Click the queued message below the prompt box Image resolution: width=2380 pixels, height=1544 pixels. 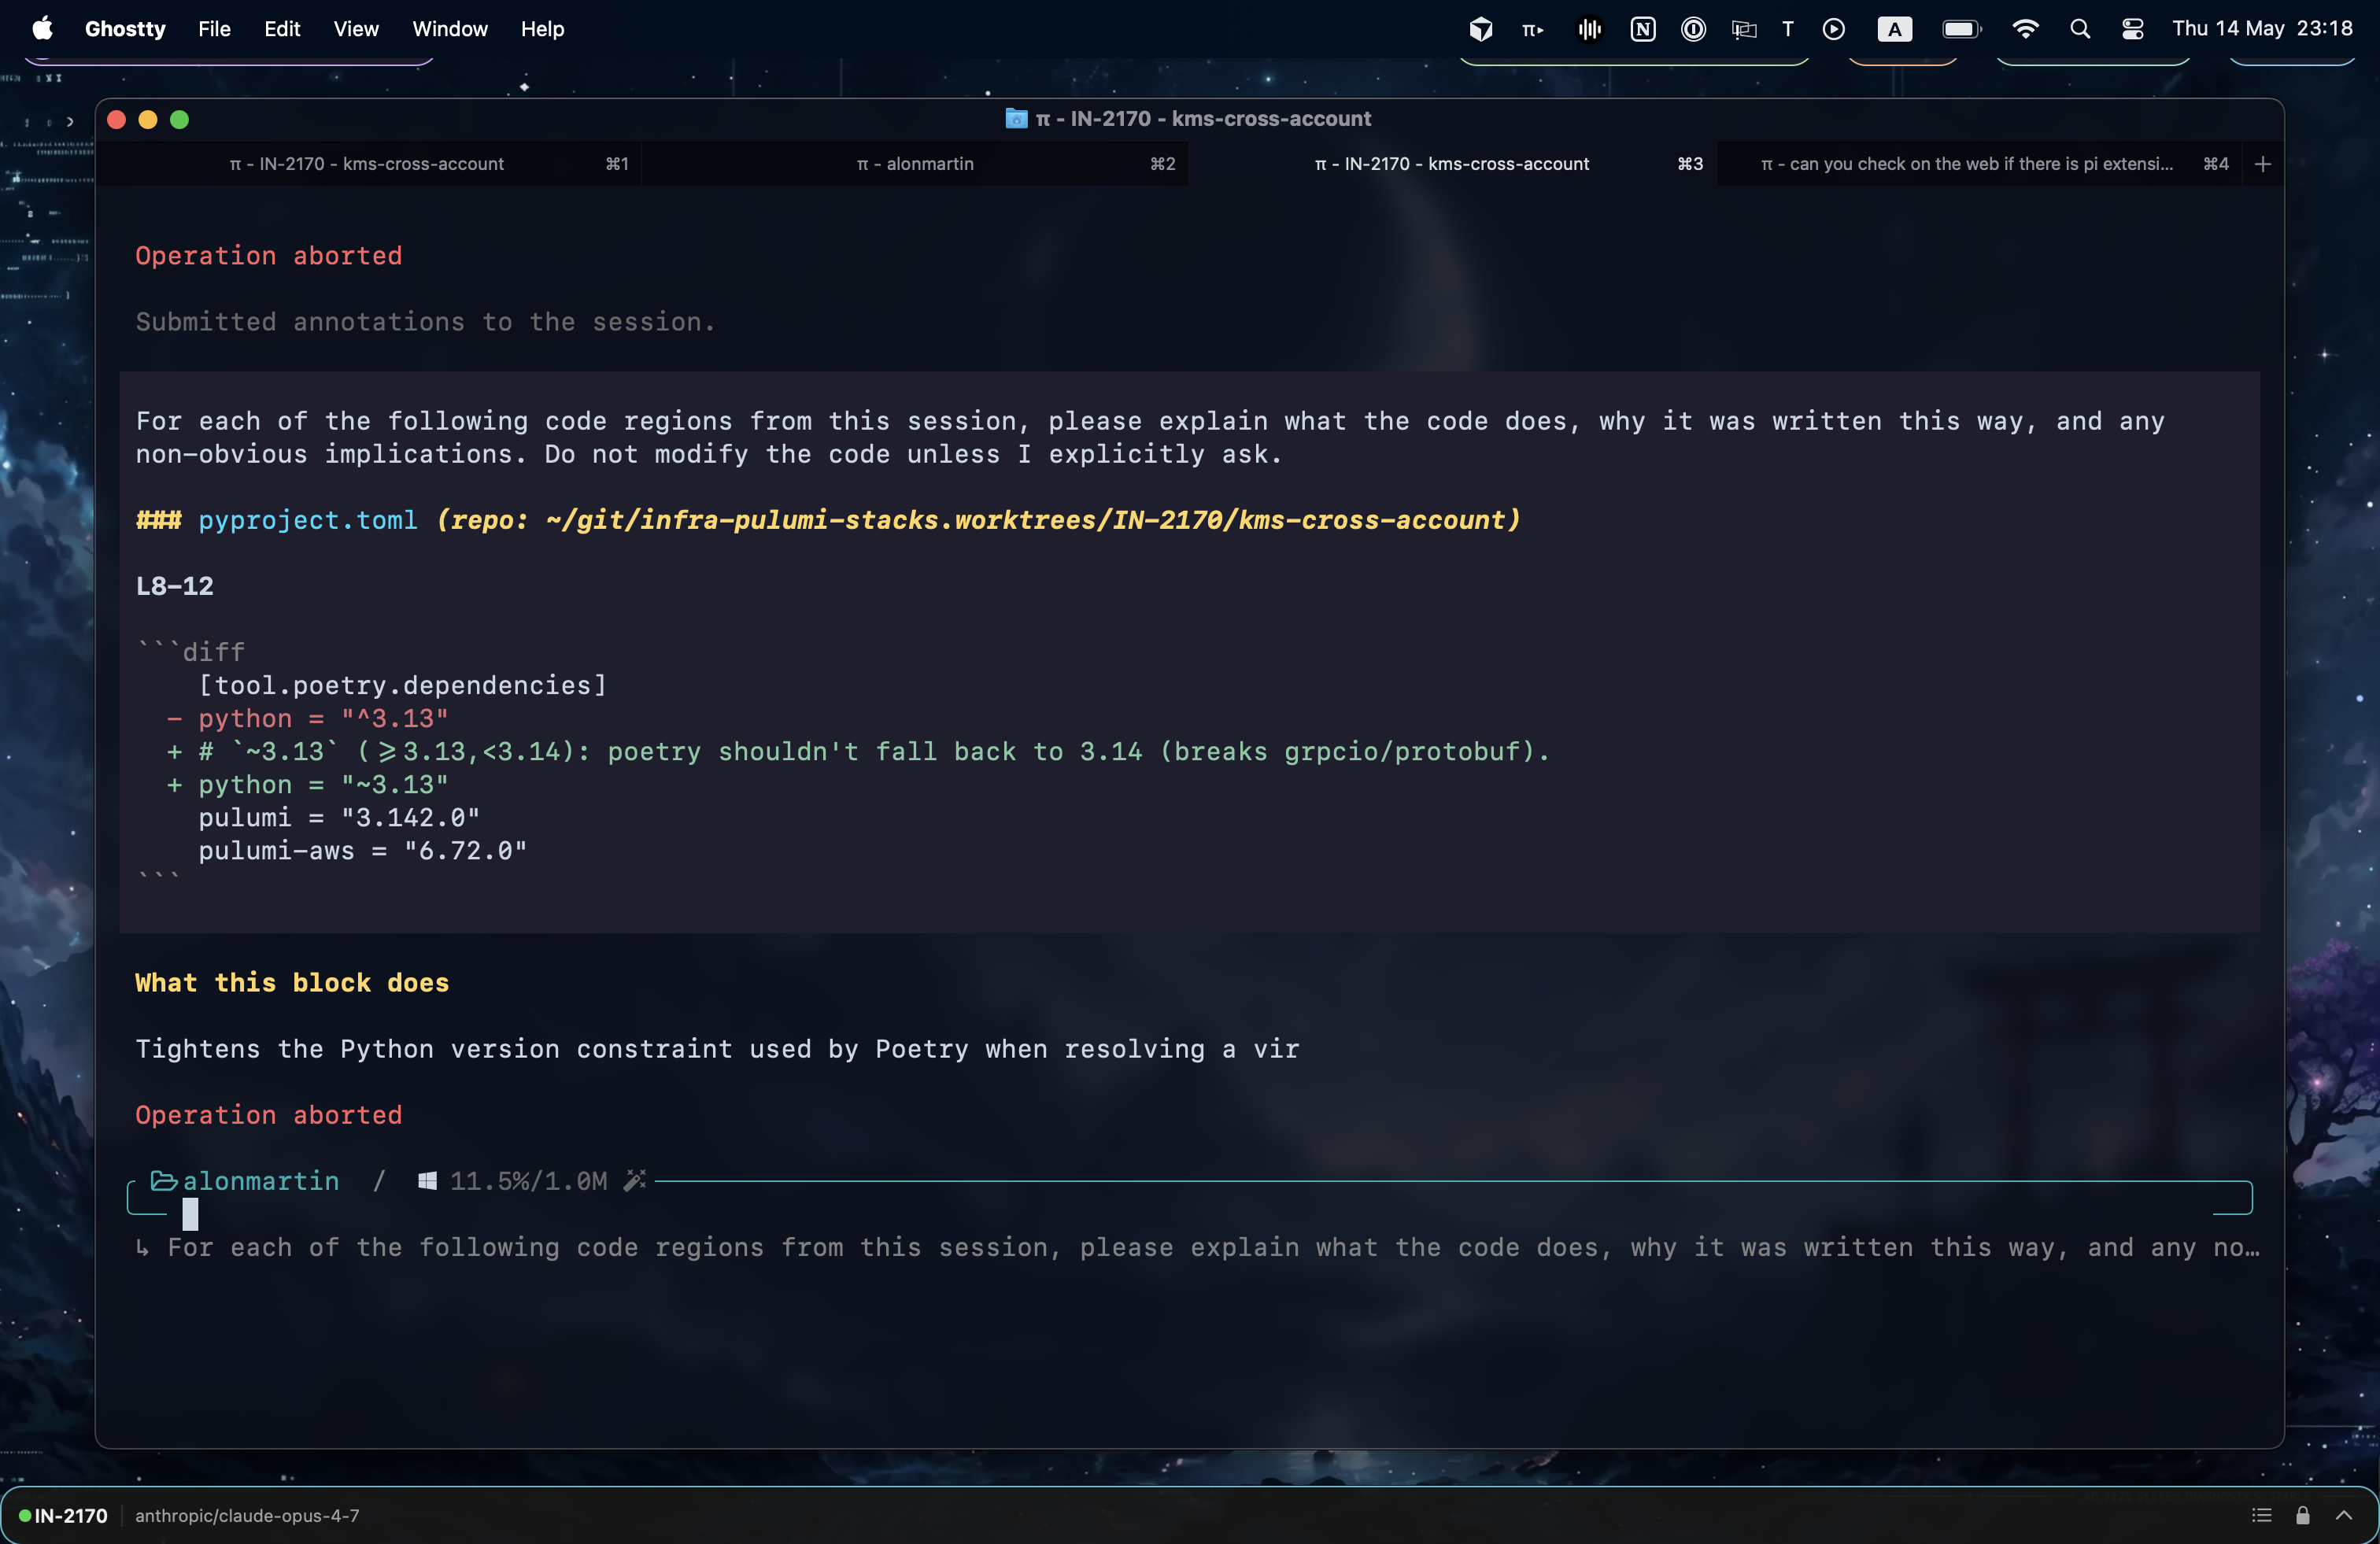point(1197,1247)
